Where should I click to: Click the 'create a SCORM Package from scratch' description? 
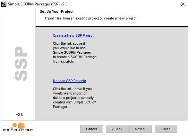75,52
